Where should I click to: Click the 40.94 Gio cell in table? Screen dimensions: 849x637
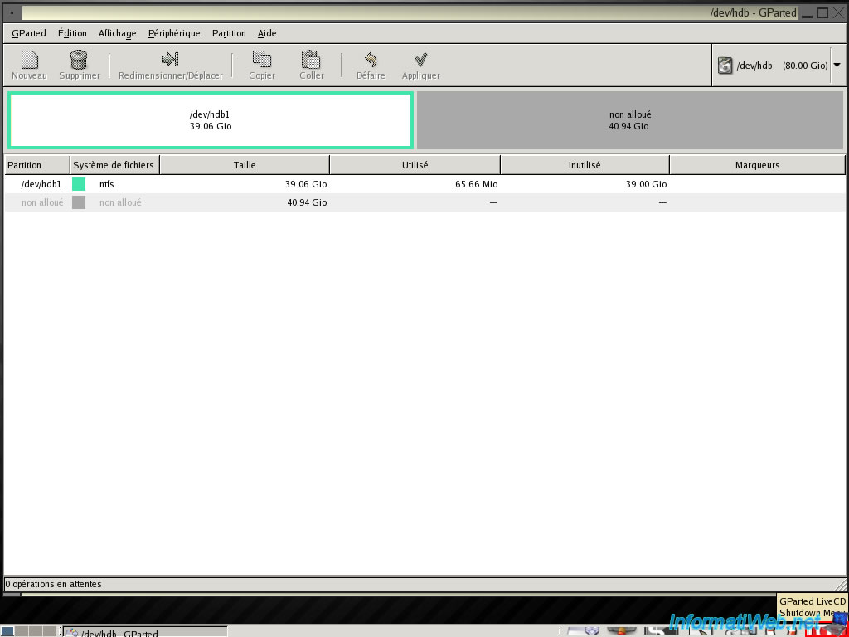307,202
